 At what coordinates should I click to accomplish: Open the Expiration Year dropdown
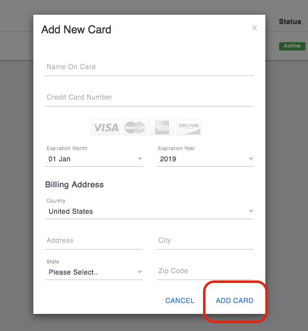[205, 159]
